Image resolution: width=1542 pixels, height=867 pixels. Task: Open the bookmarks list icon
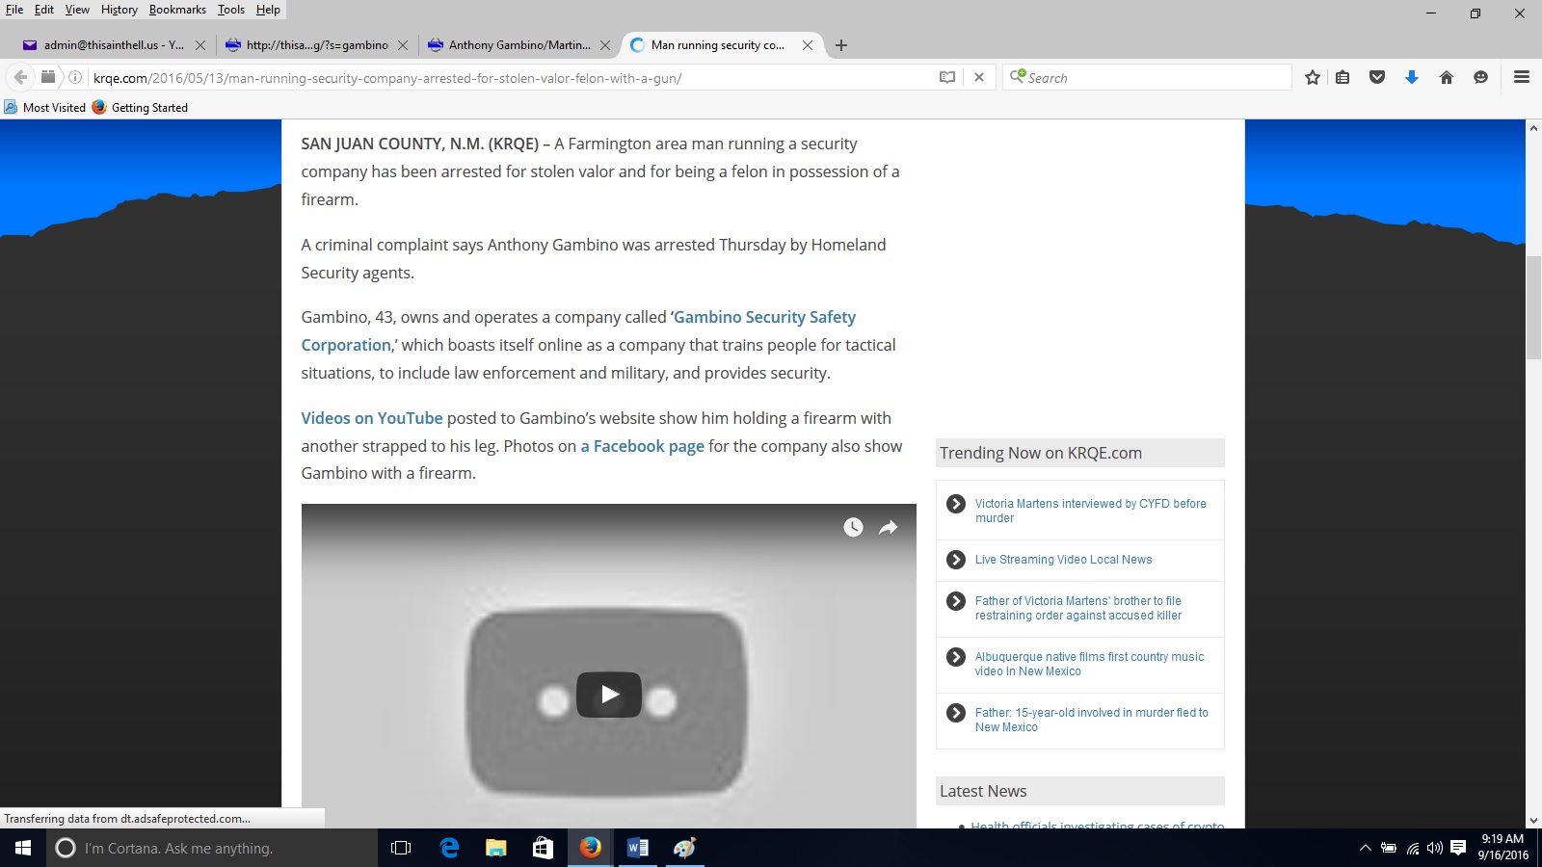click(1343, 78)
